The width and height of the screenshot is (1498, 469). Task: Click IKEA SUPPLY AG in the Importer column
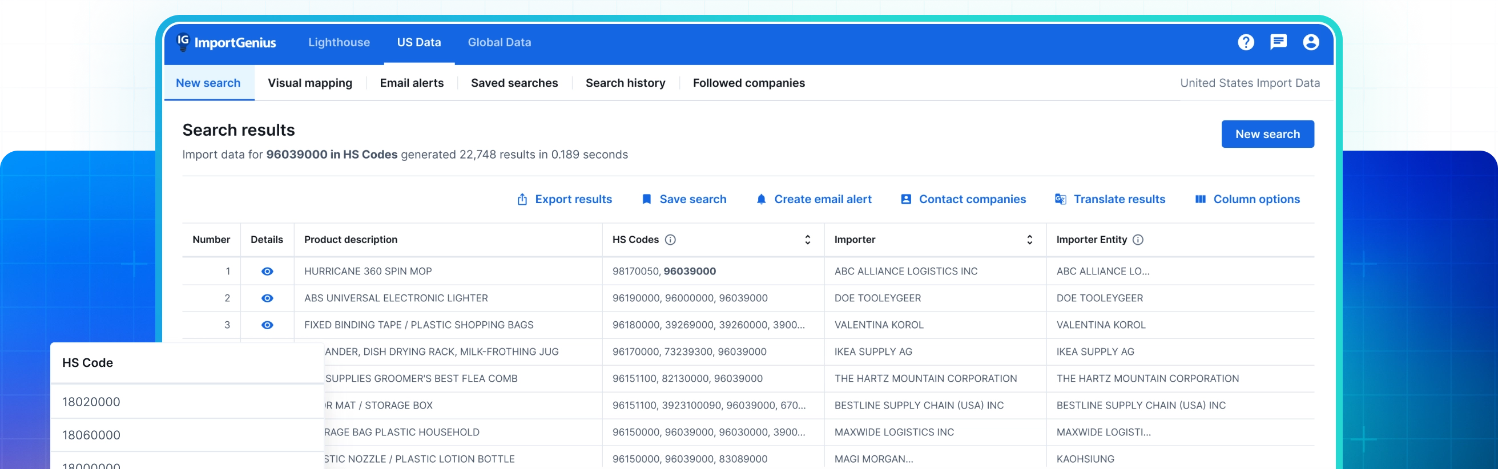(x=873, y=351)
